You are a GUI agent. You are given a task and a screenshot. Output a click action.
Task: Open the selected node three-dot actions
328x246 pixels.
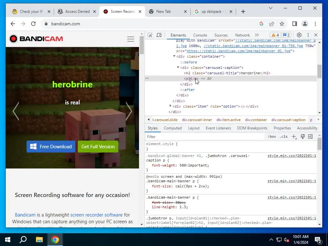[147, 78]
